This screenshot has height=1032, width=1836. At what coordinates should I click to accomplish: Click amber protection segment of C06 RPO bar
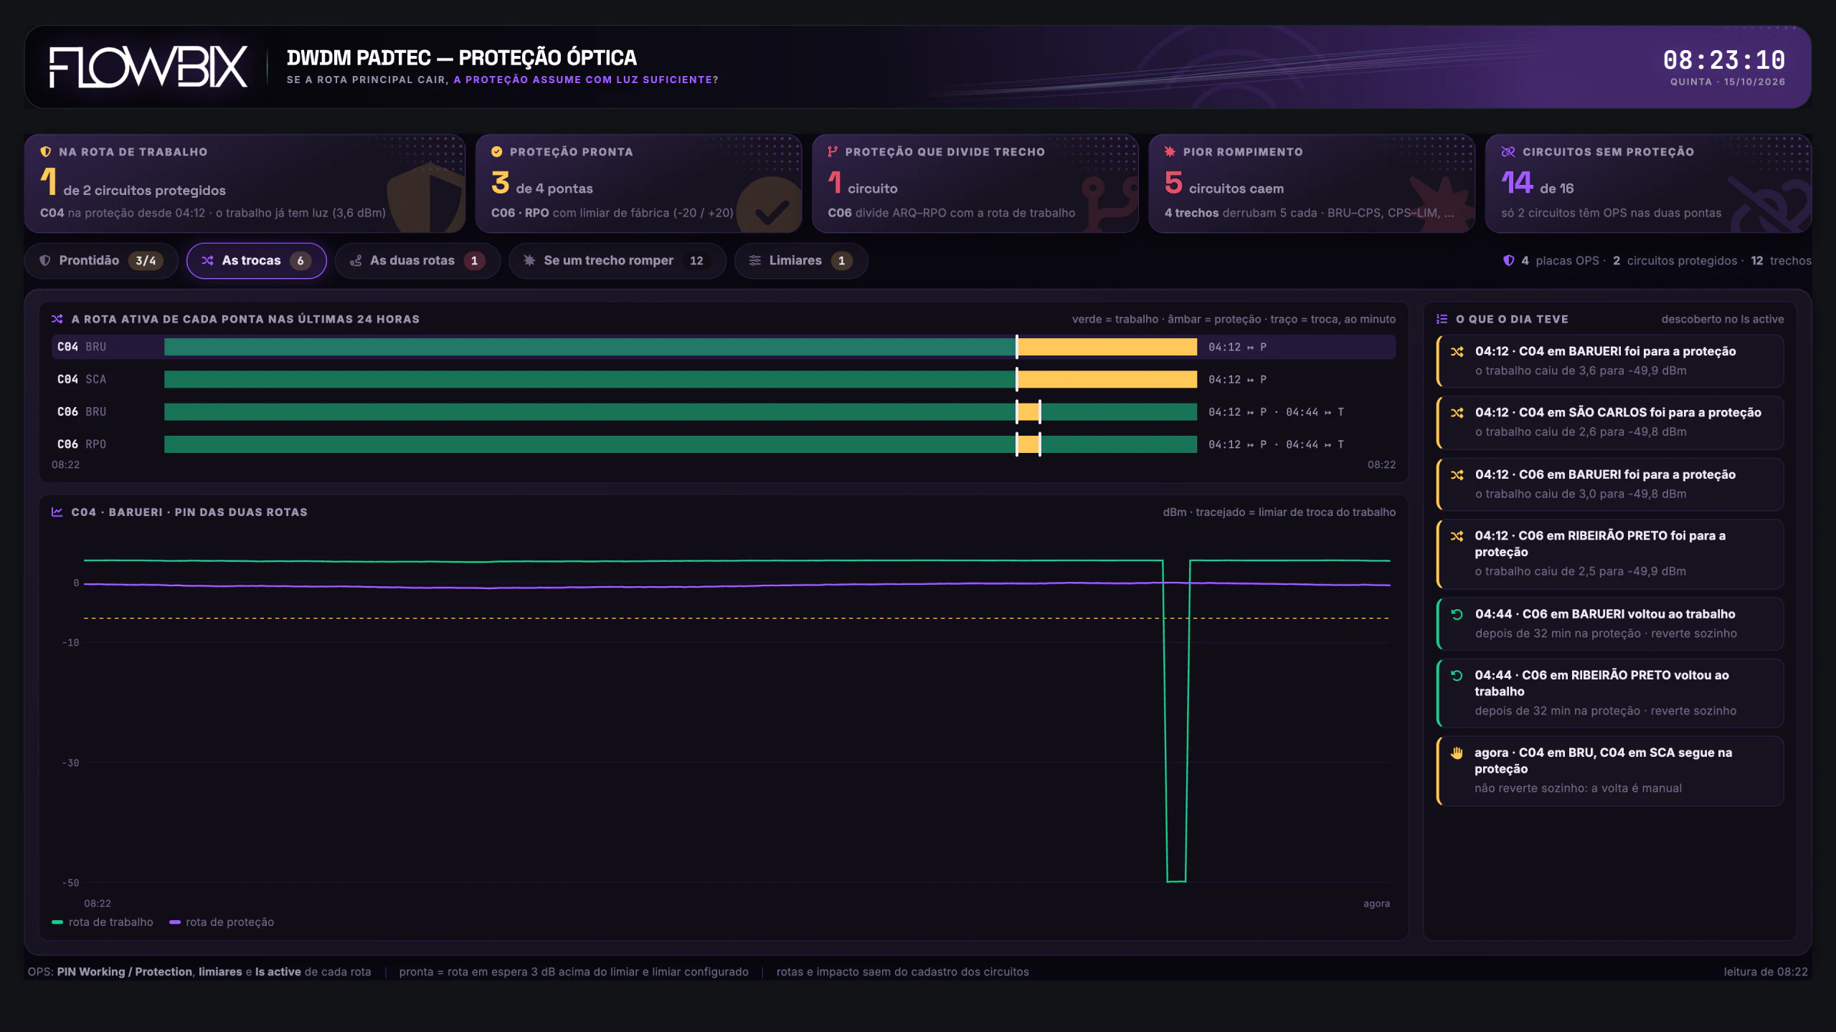[1028, 444]
